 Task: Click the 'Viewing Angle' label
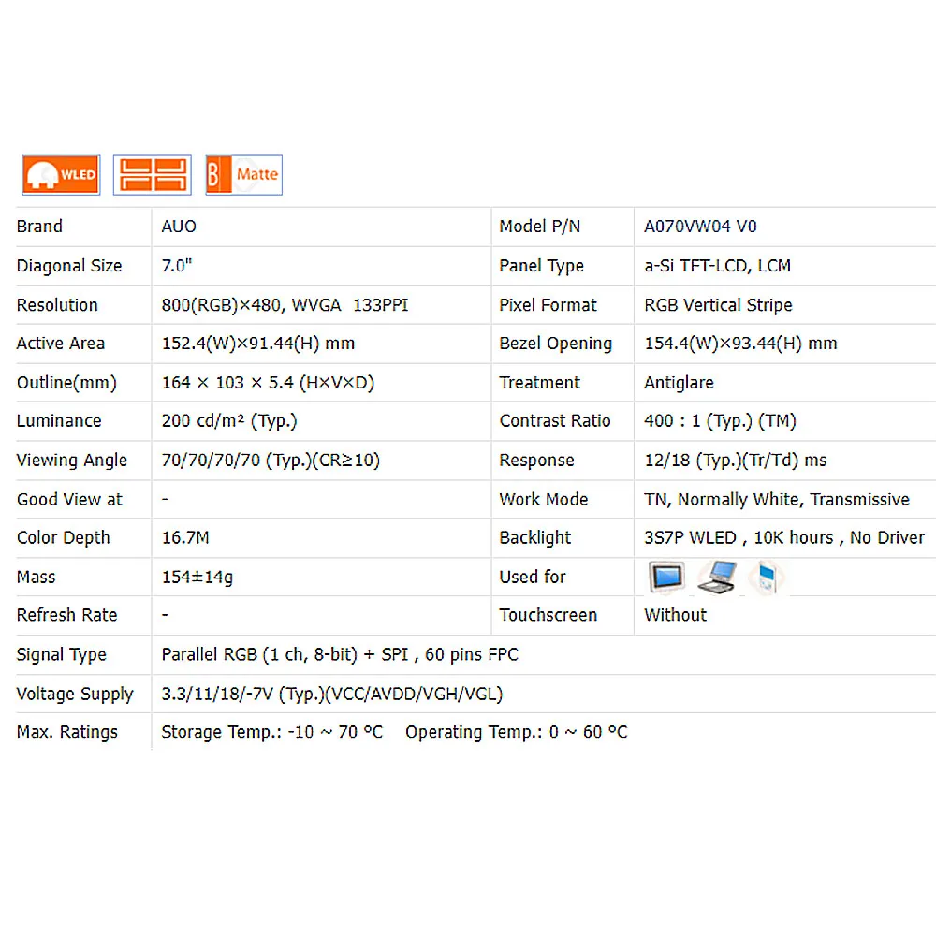pos(72,461)
